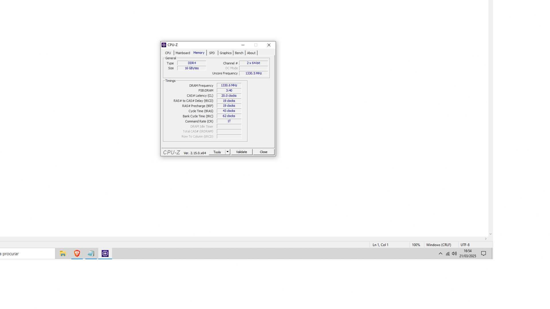Open the notification center icon
The width and height of the screenshot is (550, 309).
point(484,253)
